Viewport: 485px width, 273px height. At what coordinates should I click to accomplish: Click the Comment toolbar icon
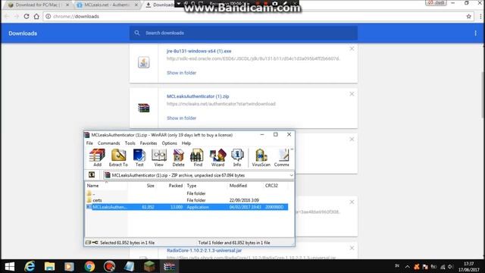(282, 158)
